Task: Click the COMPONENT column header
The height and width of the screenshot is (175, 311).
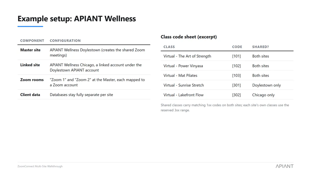Action: click(x=32, y=40)
